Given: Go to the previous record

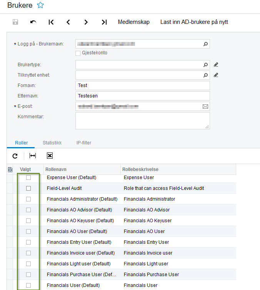Looking at the screenshot, I should pyautogui.click(x=68, y=22).
